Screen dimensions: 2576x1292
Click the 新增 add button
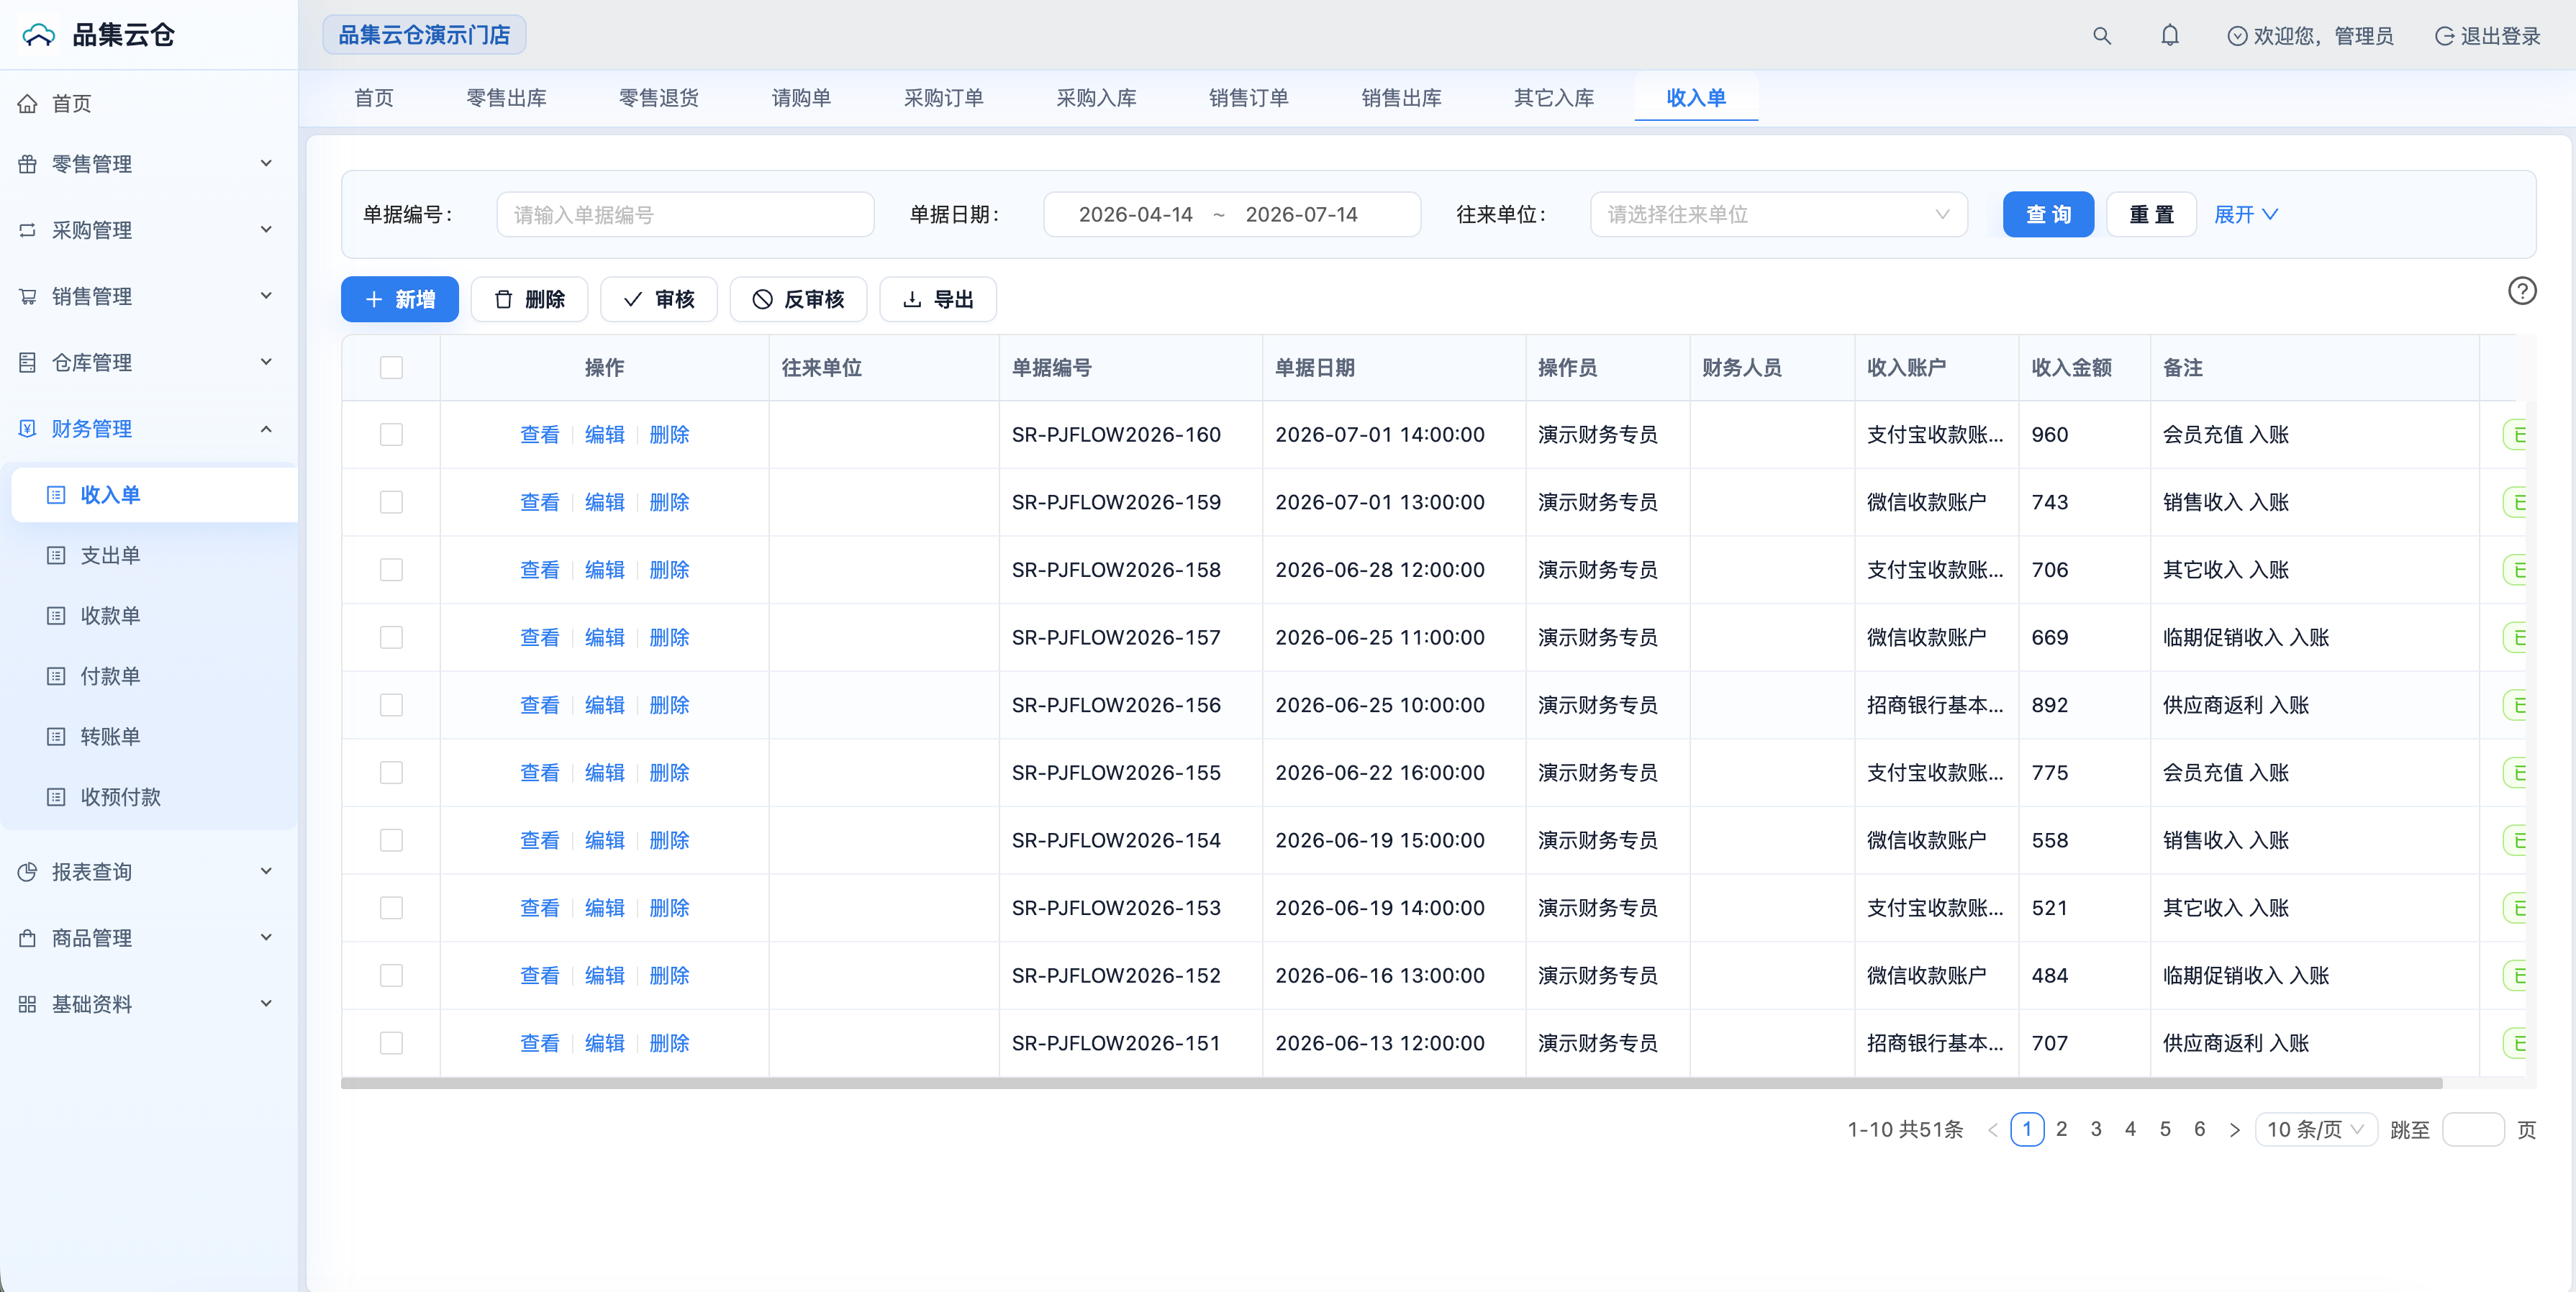pos(400,299)
